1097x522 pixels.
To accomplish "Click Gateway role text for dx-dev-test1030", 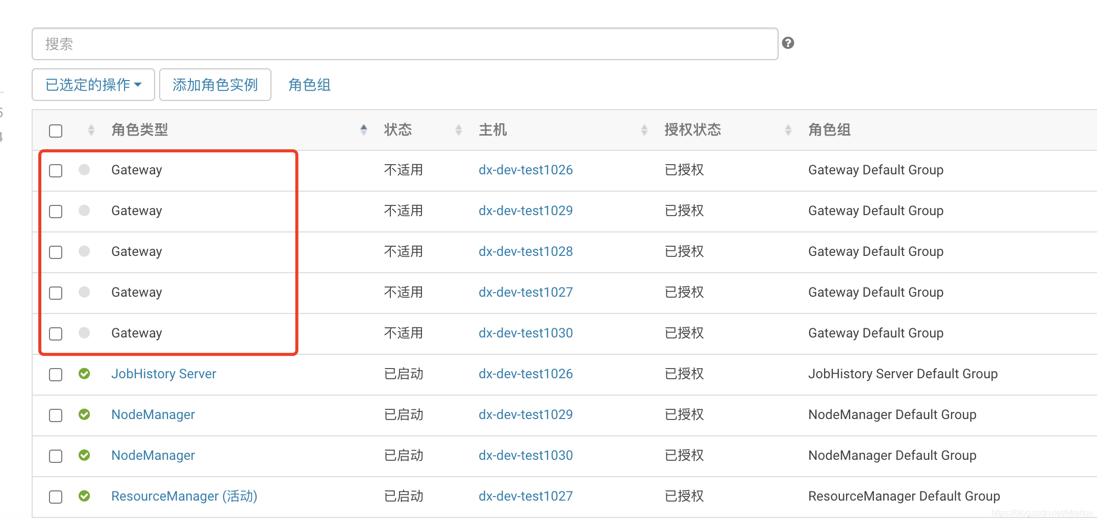I will (x=137, y=333).
